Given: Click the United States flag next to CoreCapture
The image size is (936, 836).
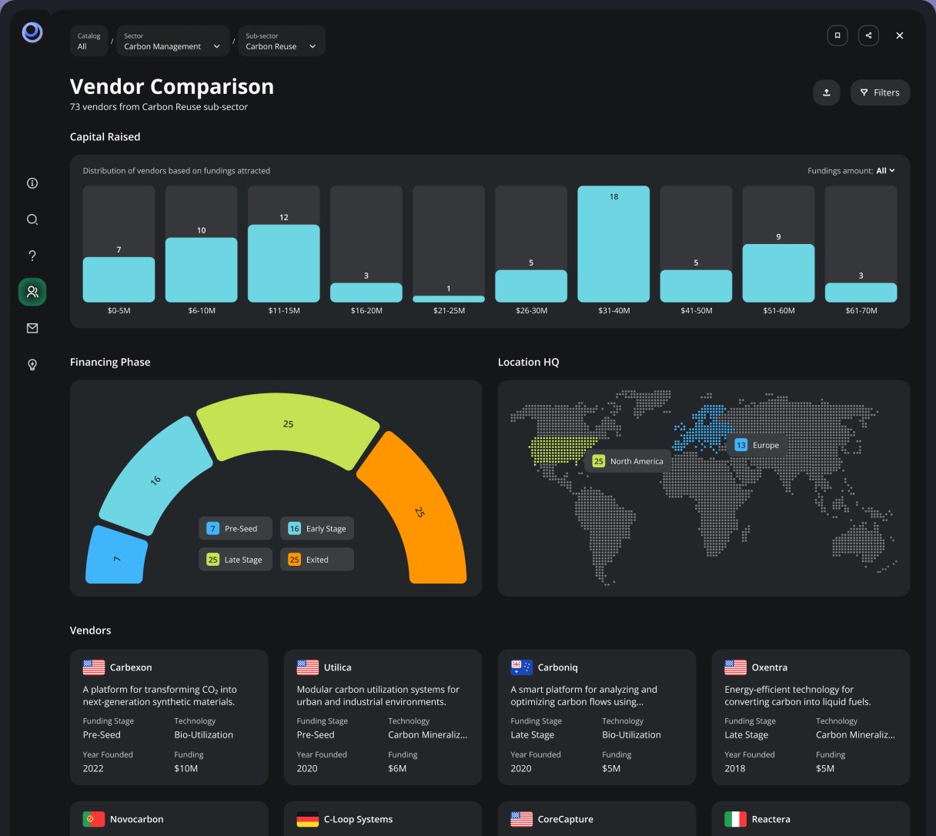Looking at the screenshot, I should [522, 819].
